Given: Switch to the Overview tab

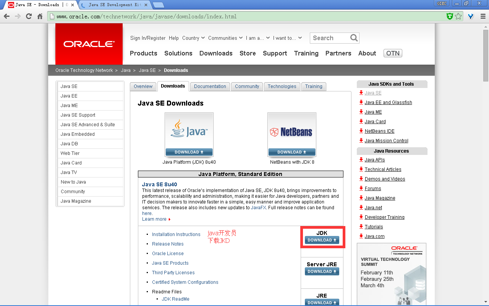Looking at the screenshot, I should (143, 86).
